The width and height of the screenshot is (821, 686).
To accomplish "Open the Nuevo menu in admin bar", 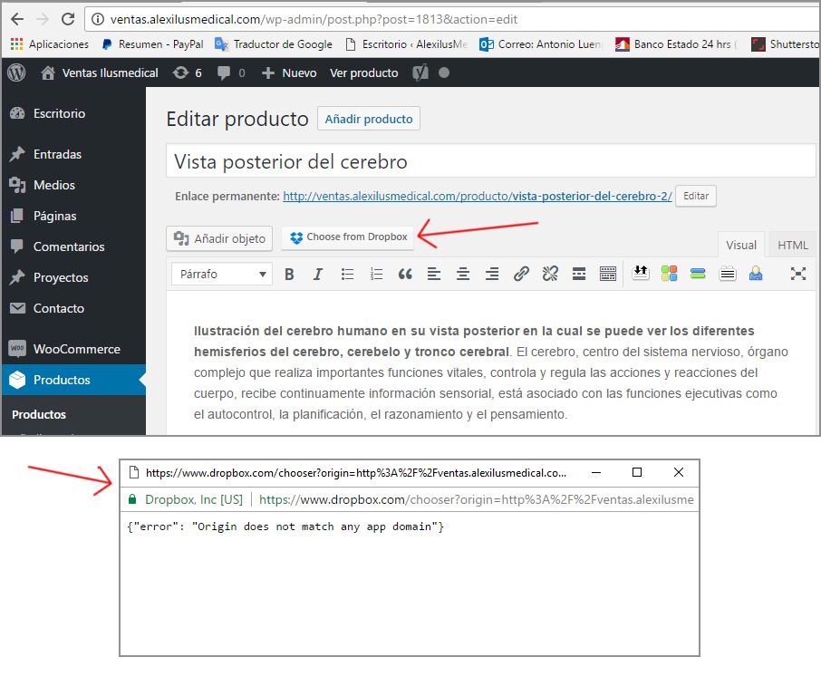I will (x=289, y=72).
